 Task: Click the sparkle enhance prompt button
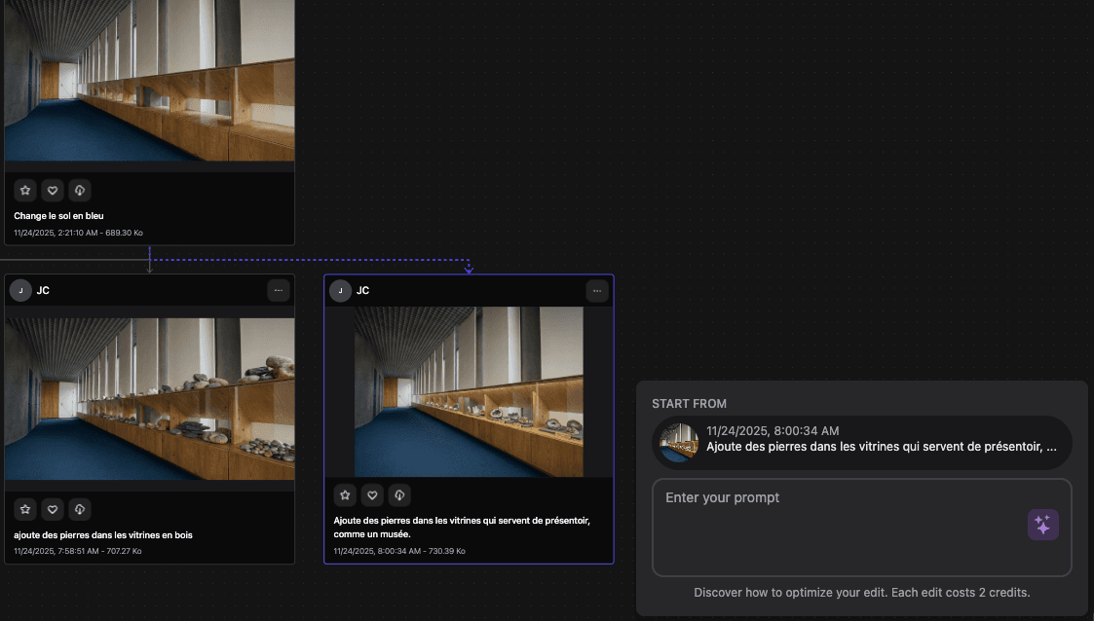coord(1042,525)
